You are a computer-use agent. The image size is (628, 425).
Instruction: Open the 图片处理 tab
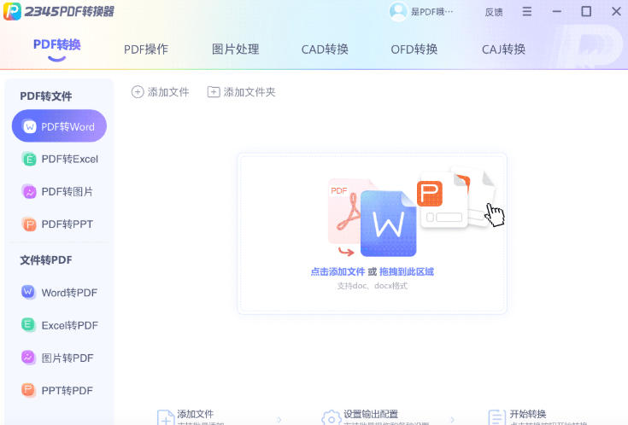pos(235,49)
